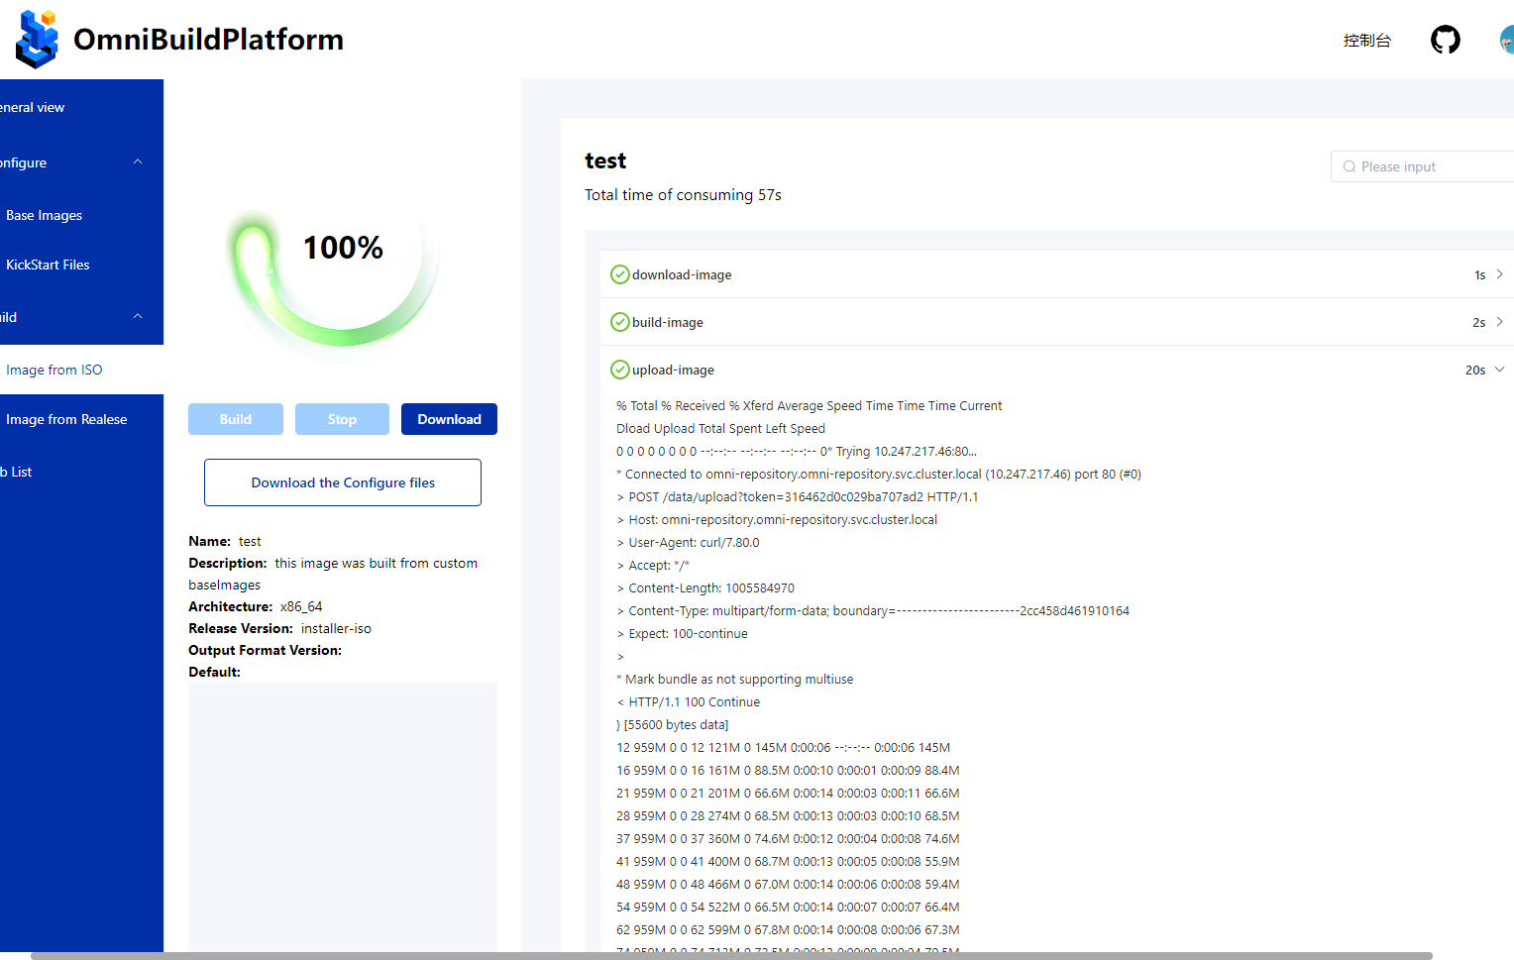Collapse the Build sidebar section
Image resolution: width=1514 pixels, height=960 pixels.
[138, 317]
